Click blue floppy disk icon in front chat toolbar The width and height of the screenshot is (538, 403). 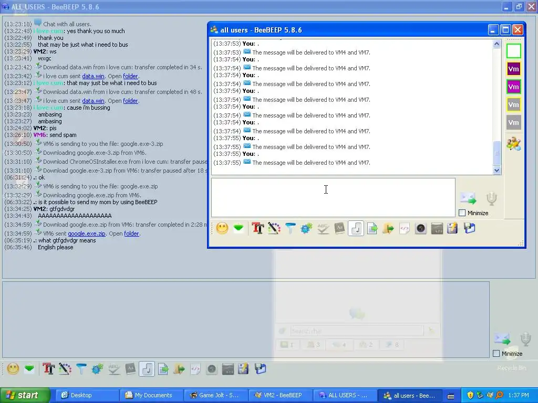pos(469,228)
